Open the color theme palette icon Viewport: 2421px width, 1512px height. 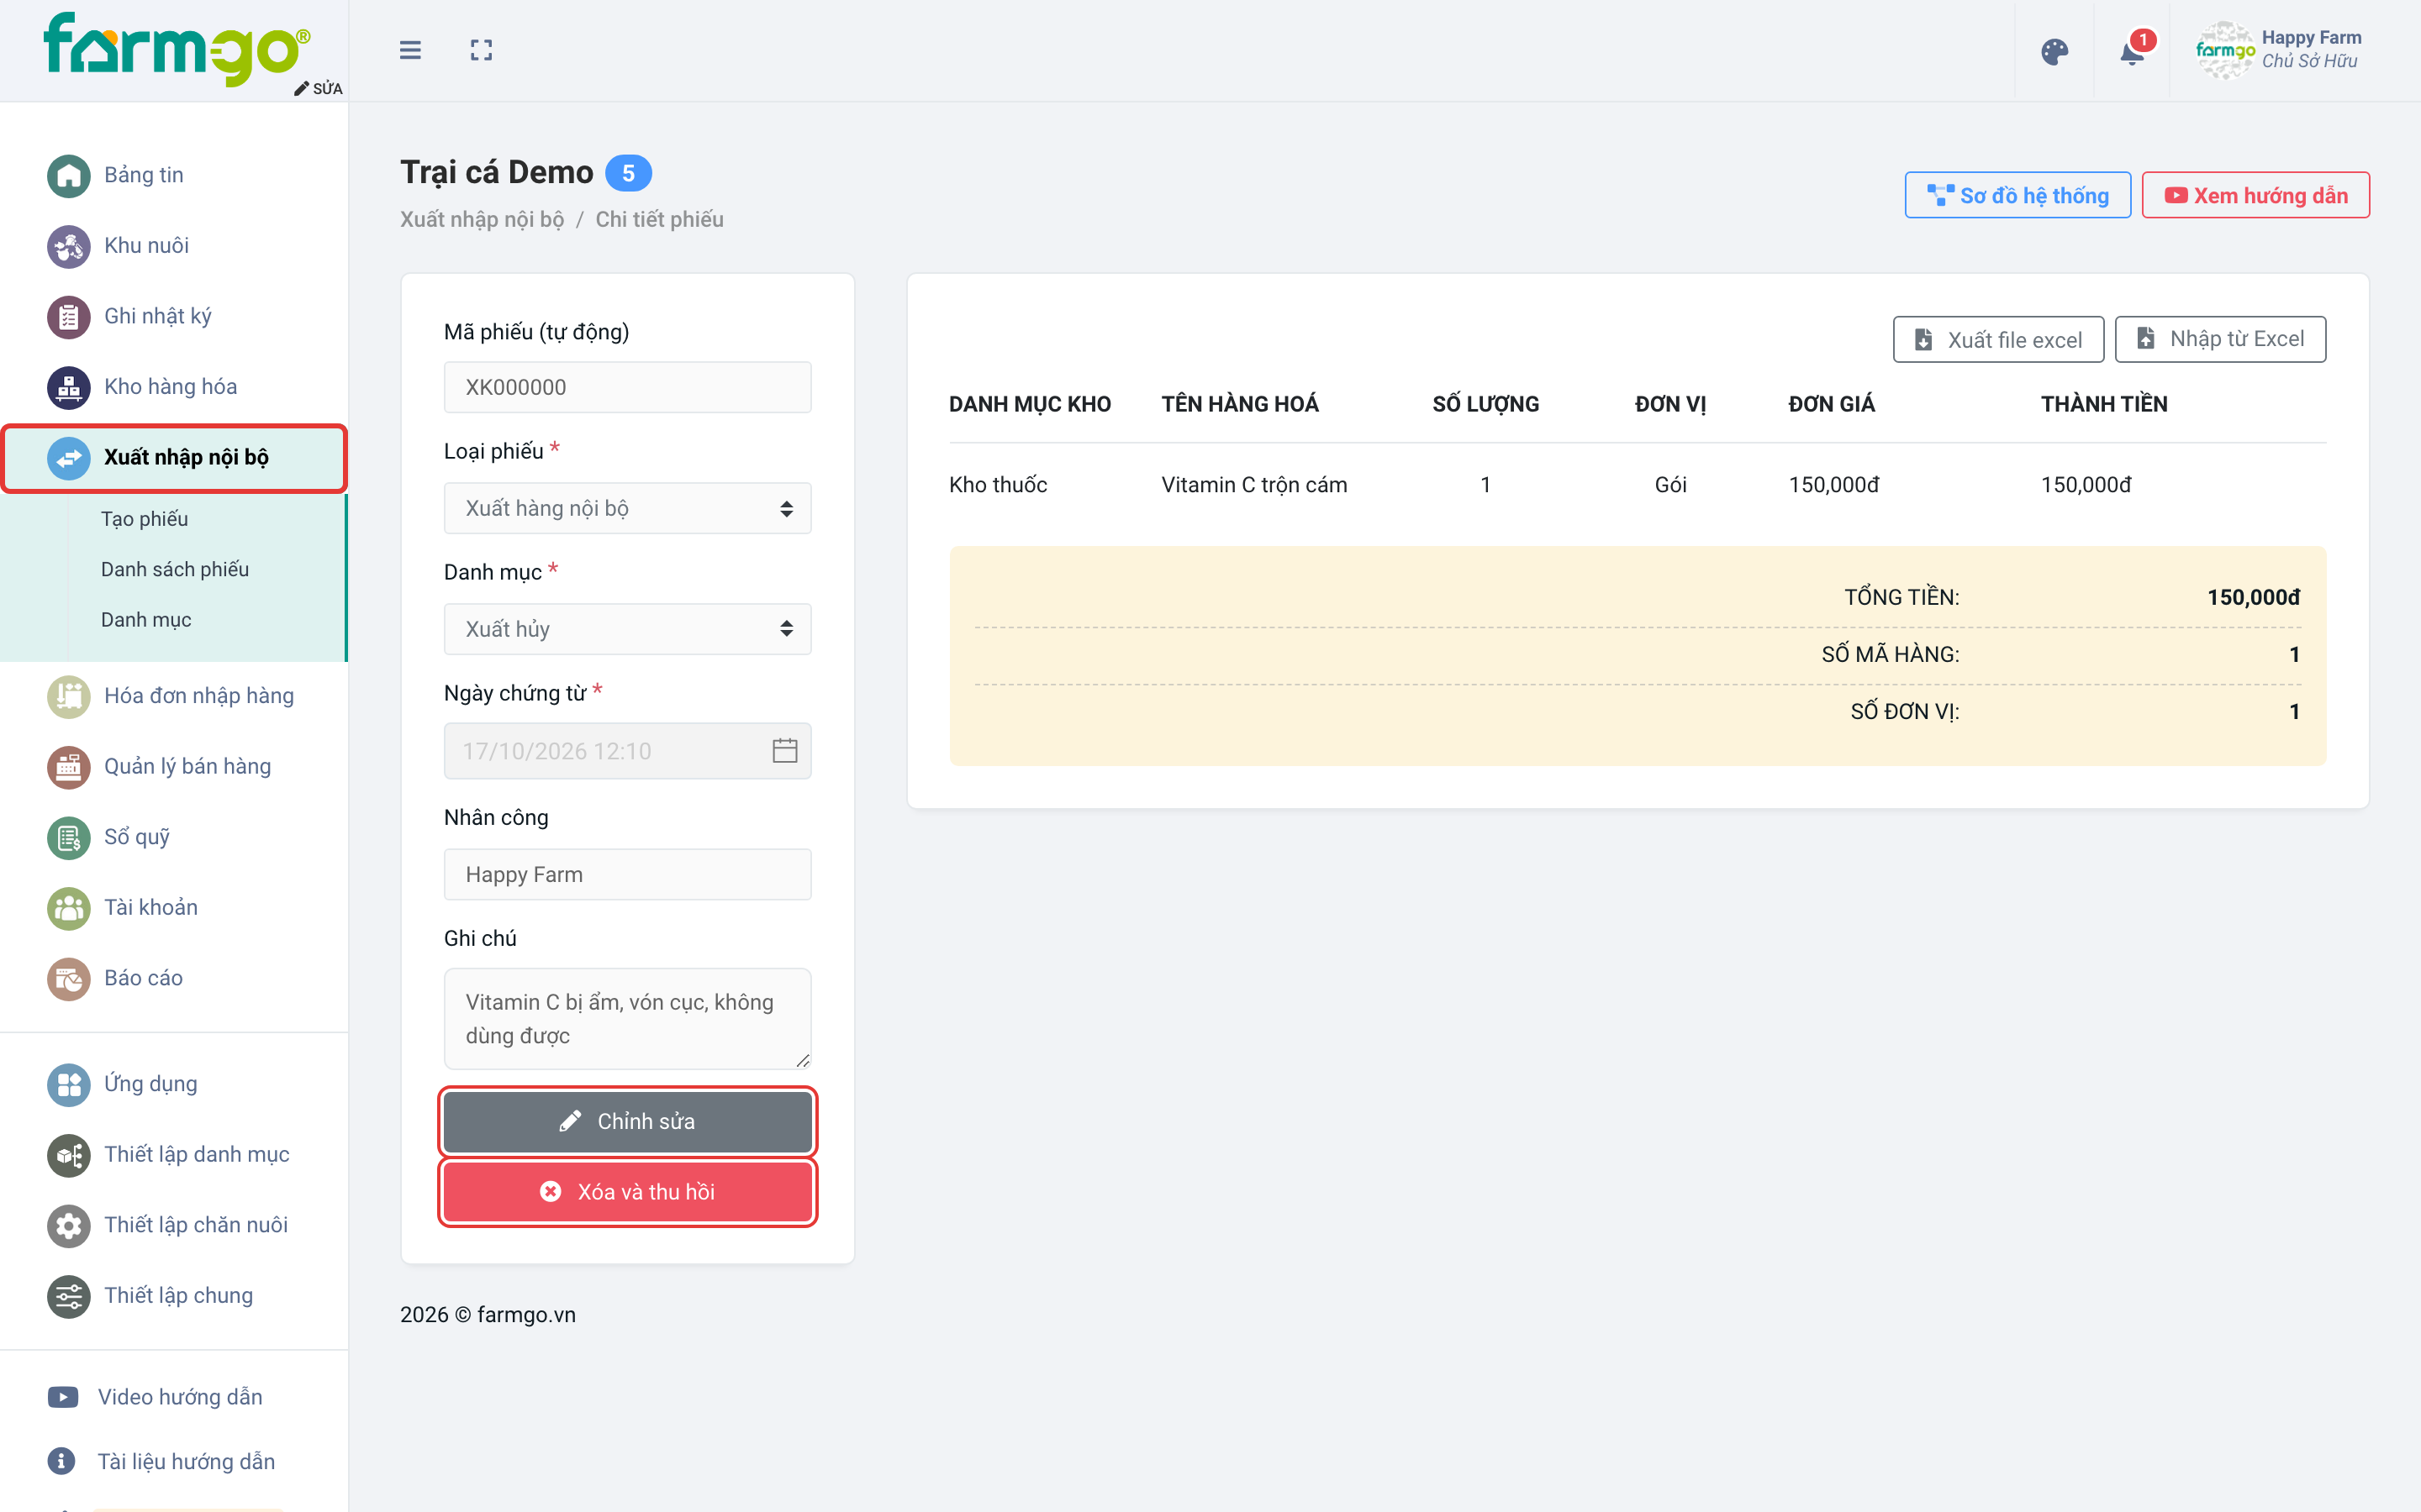[2054, 52]
